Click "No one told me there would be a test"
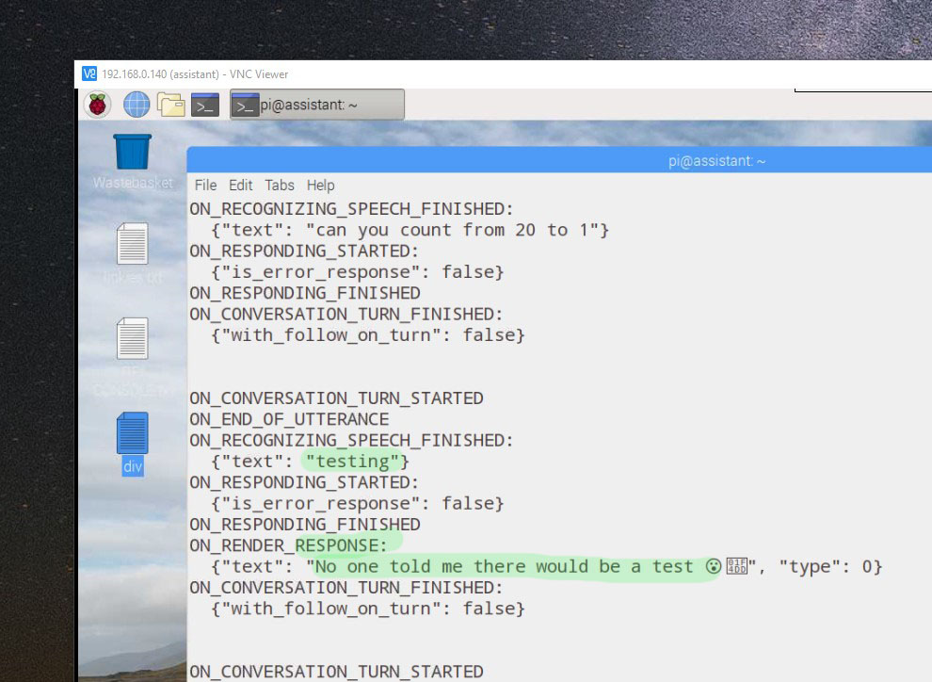 point(504,567)
